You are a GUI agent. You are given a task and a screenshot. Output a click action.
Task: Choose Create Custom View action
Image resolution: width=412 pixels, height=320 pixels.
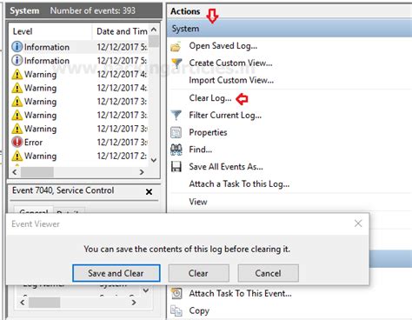(x=230, y=63)
